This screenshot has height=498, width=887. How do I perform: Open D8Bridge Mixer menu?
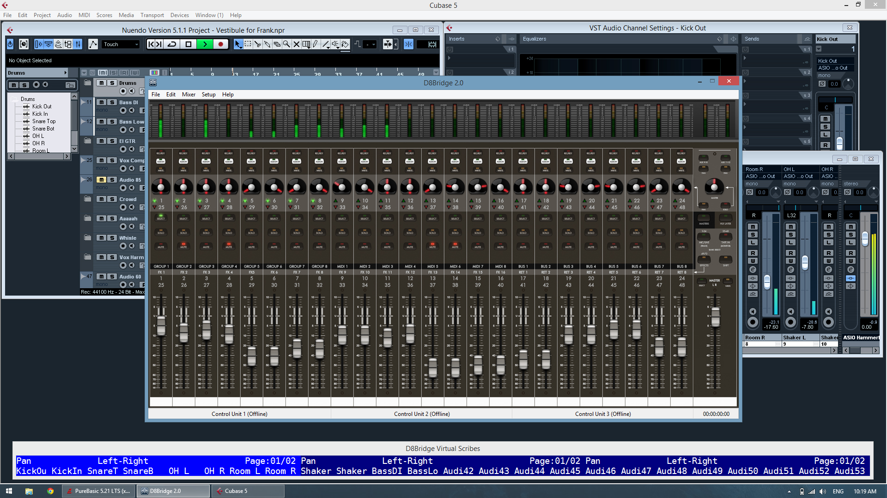[x=188, y=95]
